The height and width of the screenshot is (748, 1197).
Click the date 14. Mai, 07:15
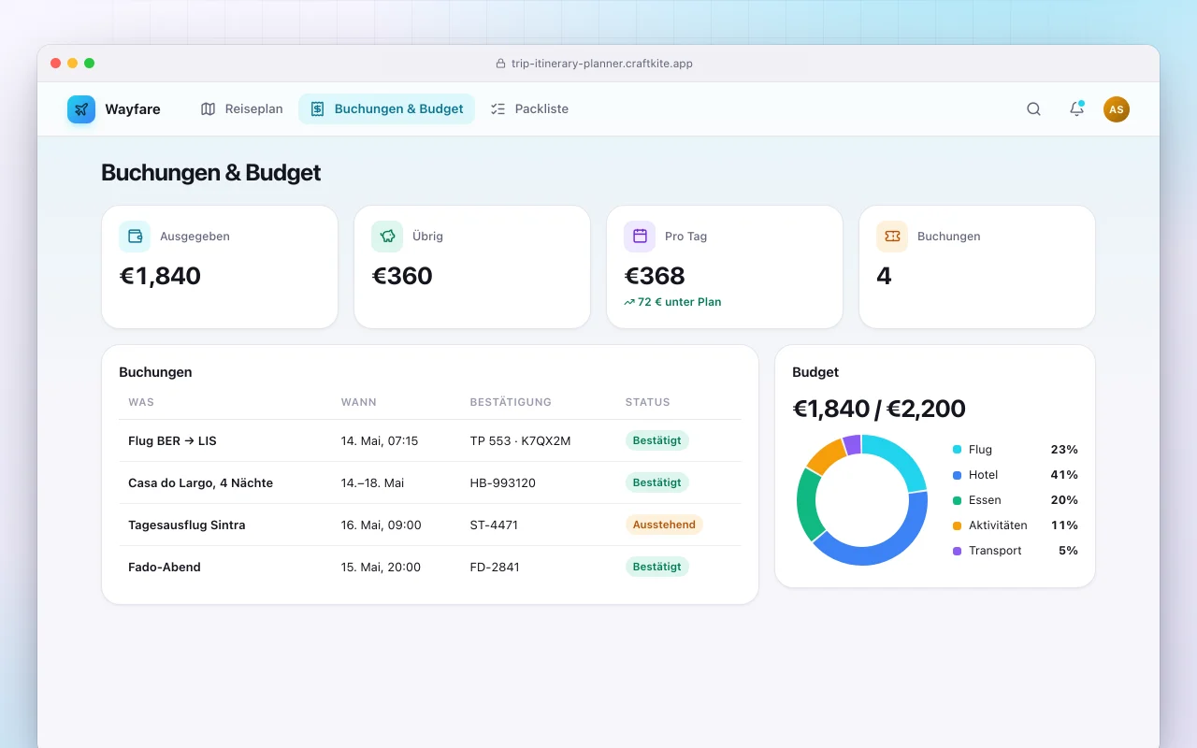(380, 440)
